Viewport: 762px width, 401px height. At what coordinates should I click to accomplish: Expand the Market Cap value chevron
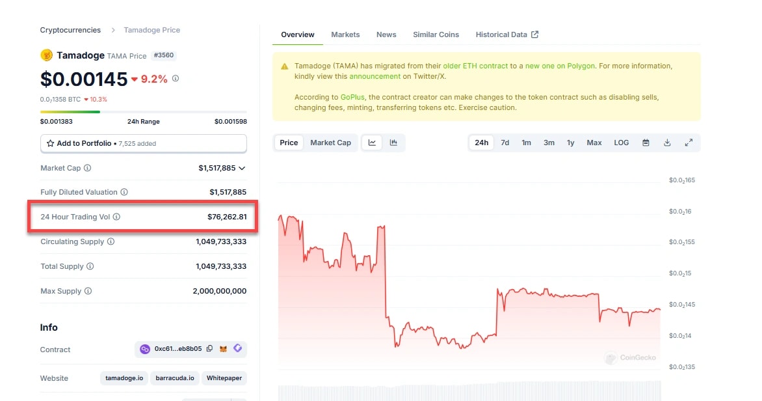242,168
